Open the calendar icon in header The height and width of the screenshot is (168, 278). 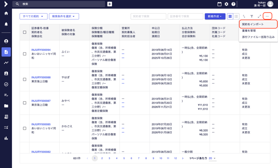(x=219, y=4)
